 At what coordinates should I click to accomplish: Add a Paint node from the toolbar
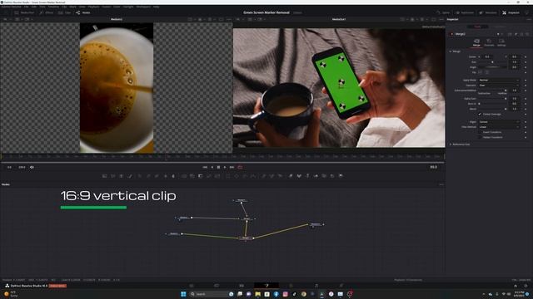pyautogui.click(x=130, y=176)
